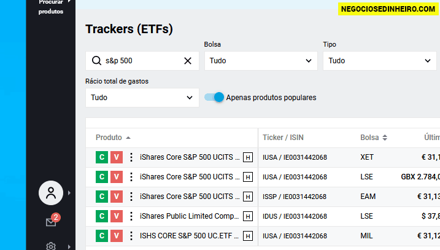Screen dimensions: 440x250
Task: Click H badge on IDUS row
Action: [x=248, y=216]
